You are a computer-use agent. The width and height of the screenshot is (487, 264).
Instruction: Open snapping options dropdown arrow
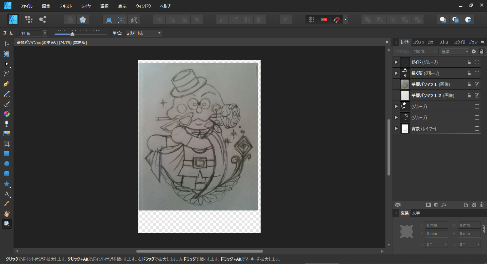(345, 20)
